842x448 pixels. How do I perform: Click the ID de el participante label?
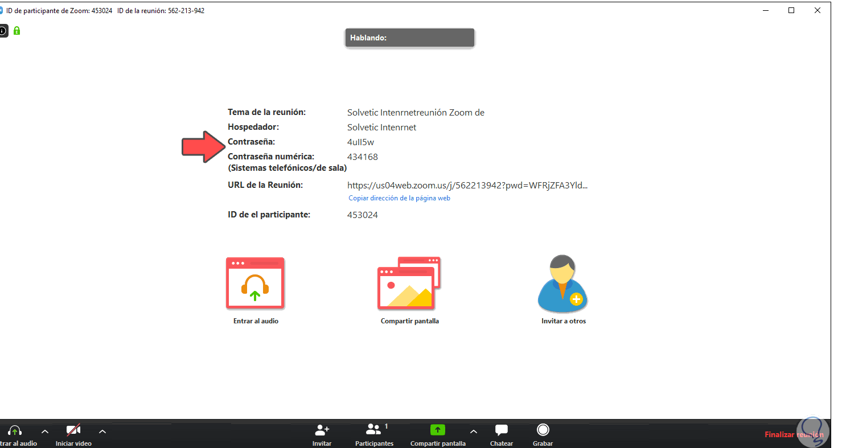coord(269,215)
